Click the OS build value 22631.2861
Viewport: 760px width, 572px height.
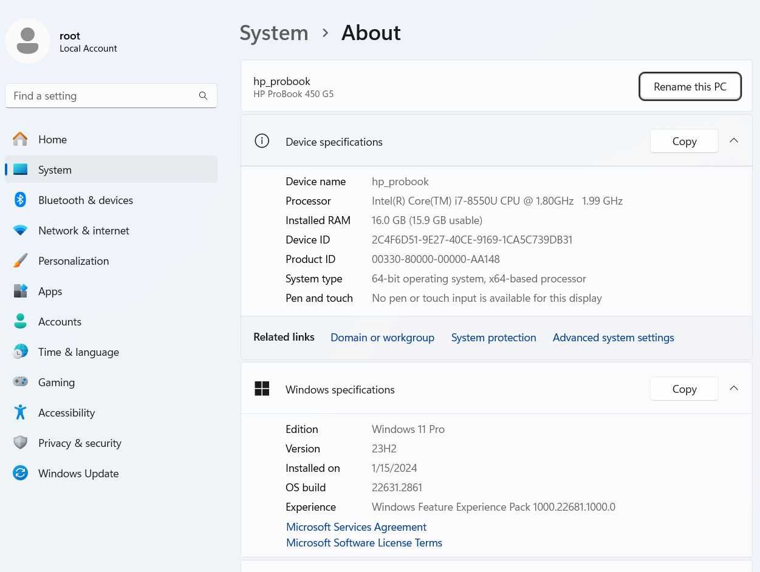397,488
